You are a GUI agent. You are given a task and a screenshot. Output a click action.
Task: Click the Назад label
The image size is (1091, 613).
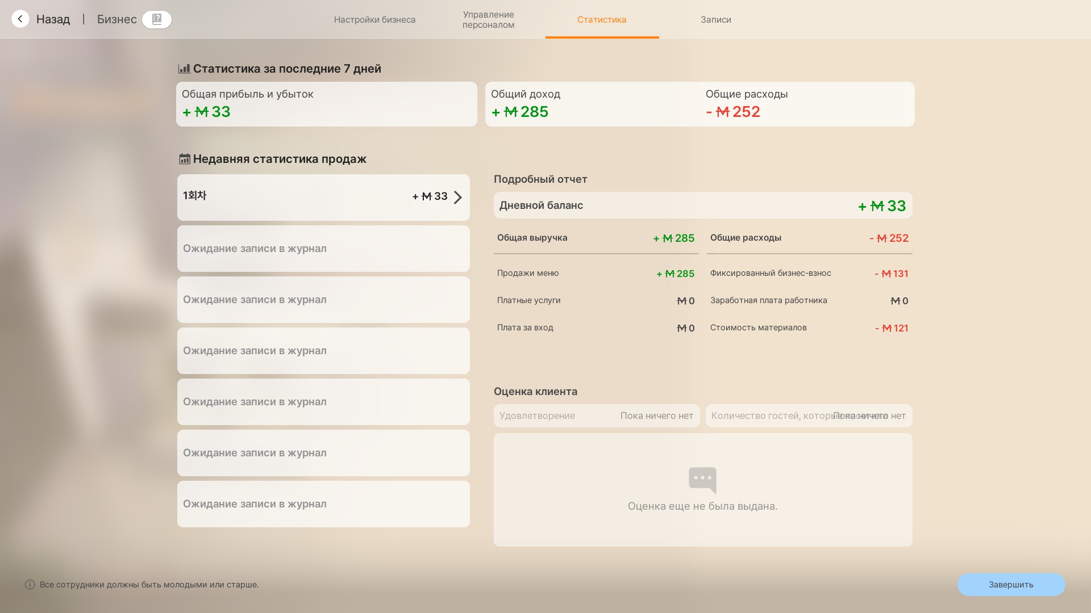(53, 19)
